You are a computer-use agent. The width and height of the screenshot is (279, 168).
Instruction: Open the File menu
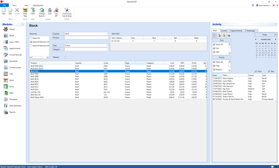4,5
